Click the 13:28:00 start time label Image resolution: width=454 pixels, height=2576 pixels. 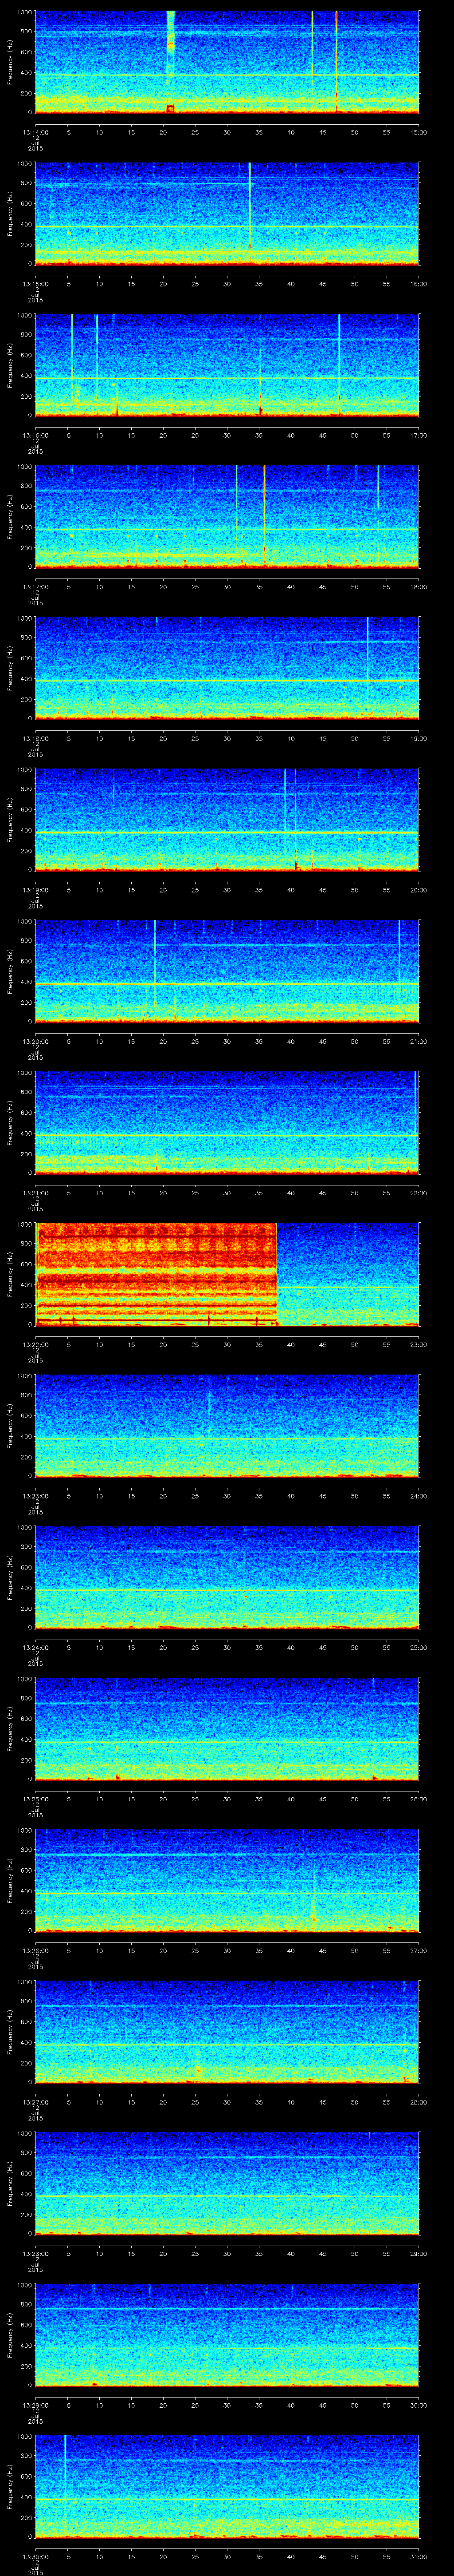tap(36, 2254)
